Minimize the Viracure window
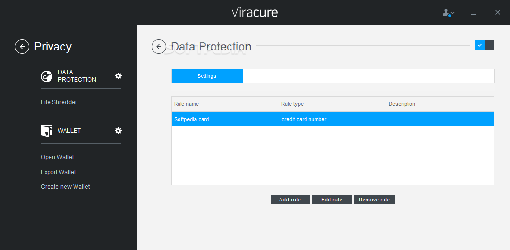The width and height of the screenshot is (510, 250). point(473,13)
